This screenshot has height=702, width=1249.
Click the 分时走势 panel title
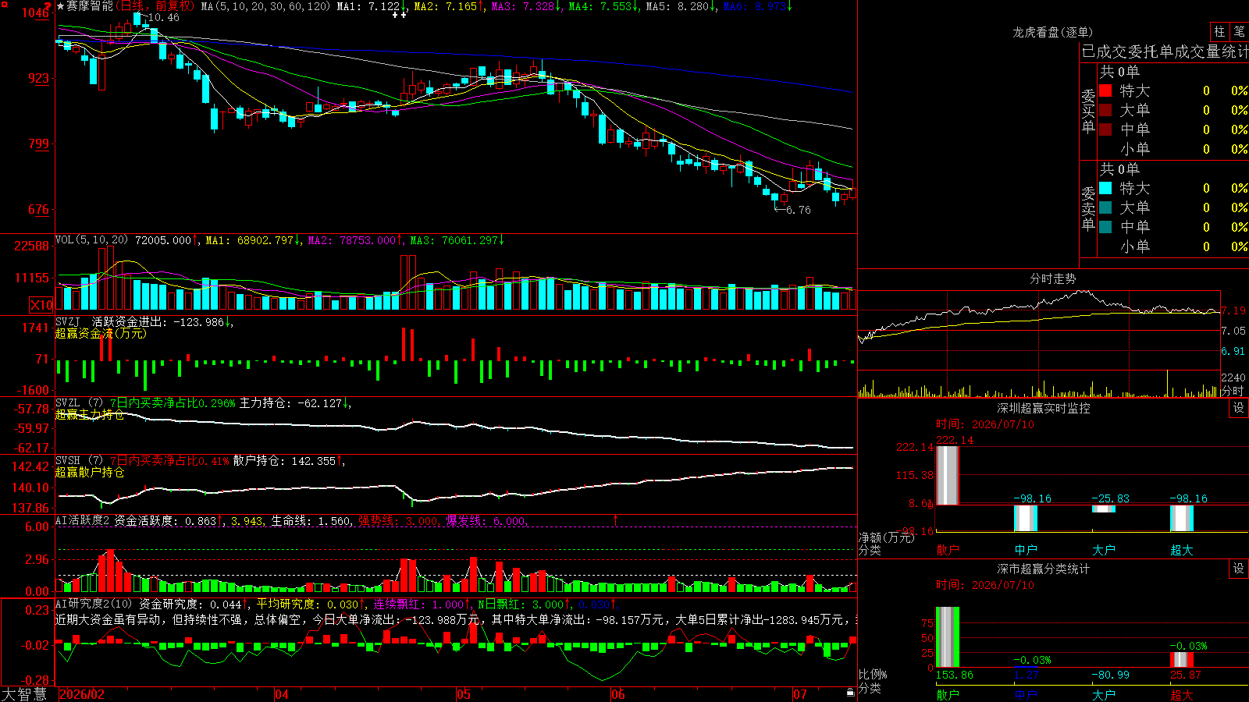pos(1052,278)
